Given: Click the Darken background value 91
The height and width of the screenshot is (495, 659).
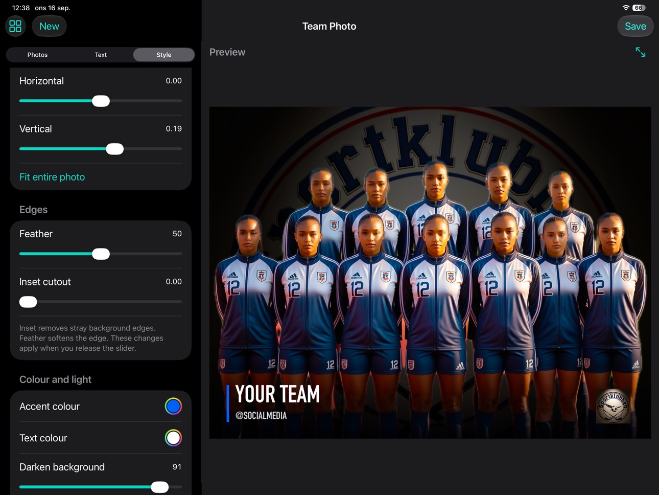Looking at the screenshot, I should click(177, 467).
